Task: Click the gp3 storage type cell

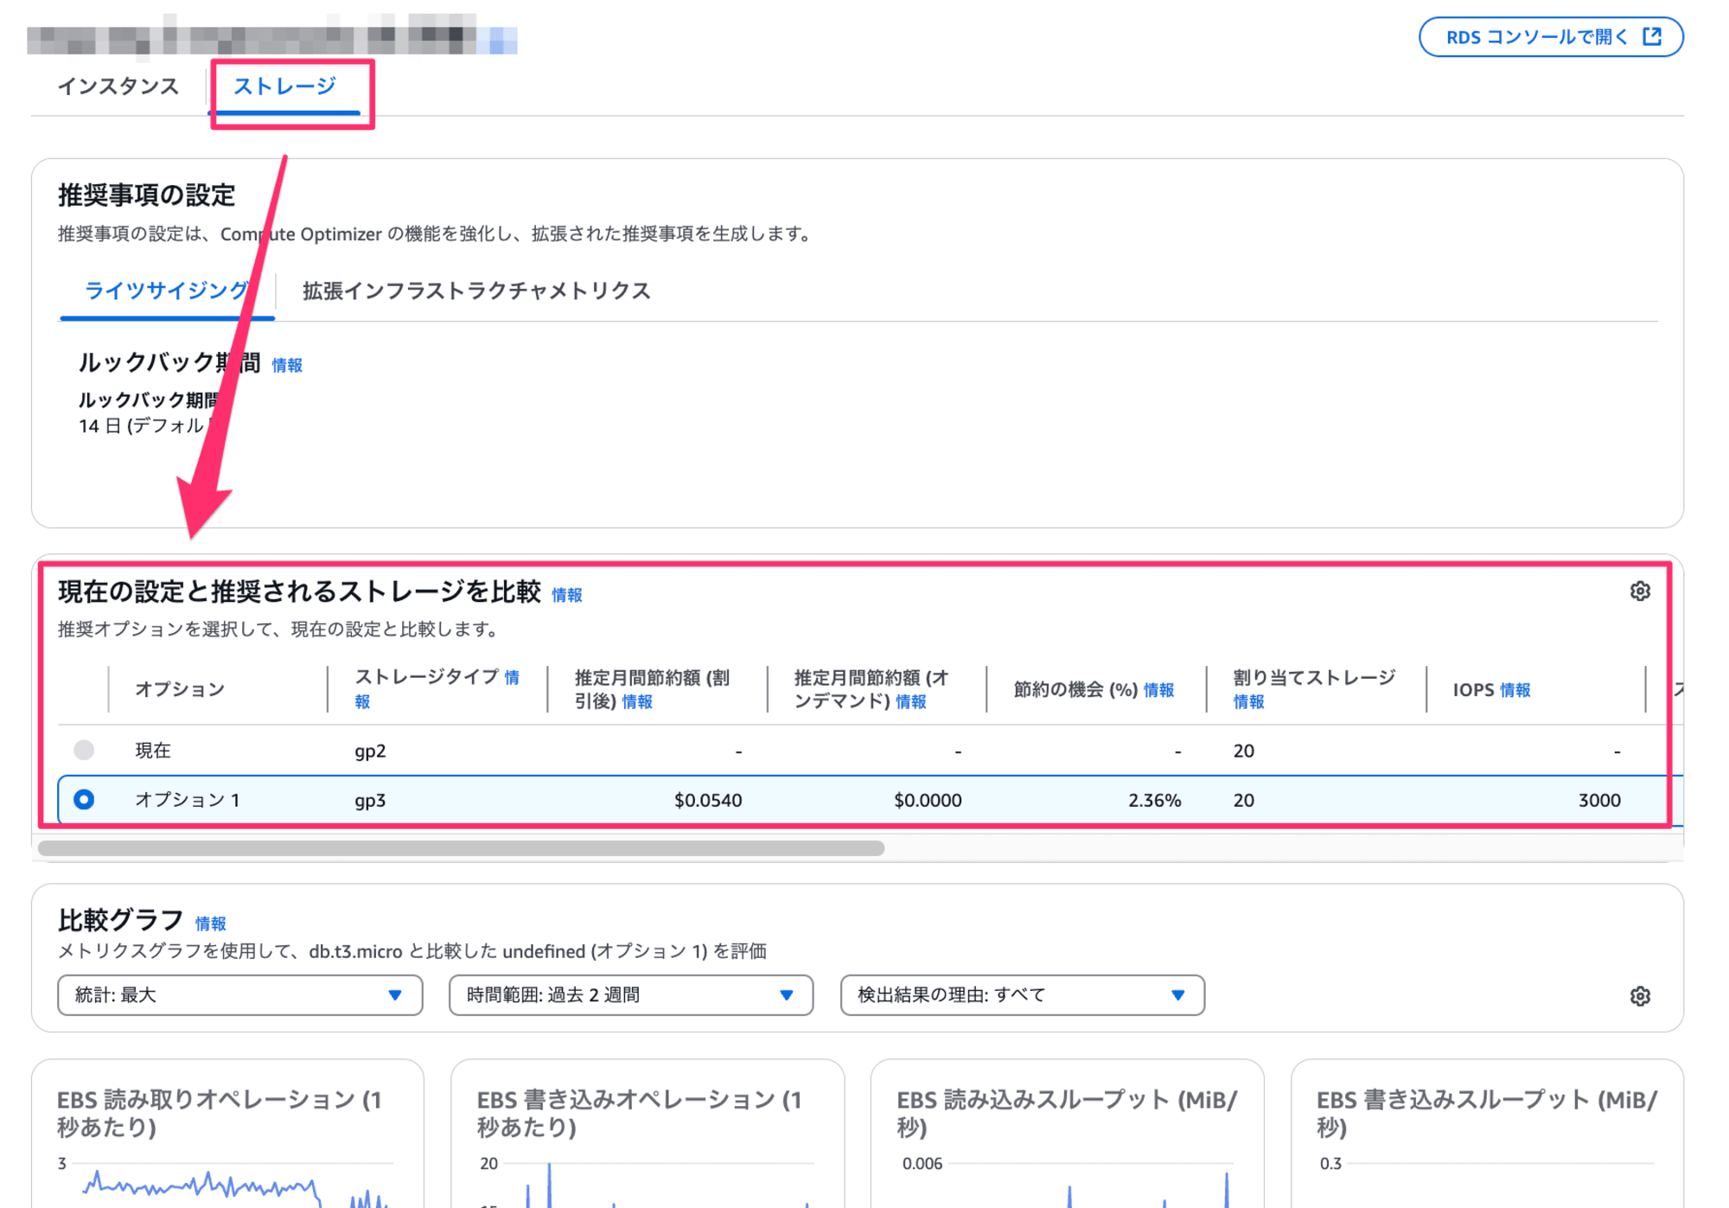Action: [370, 801]
